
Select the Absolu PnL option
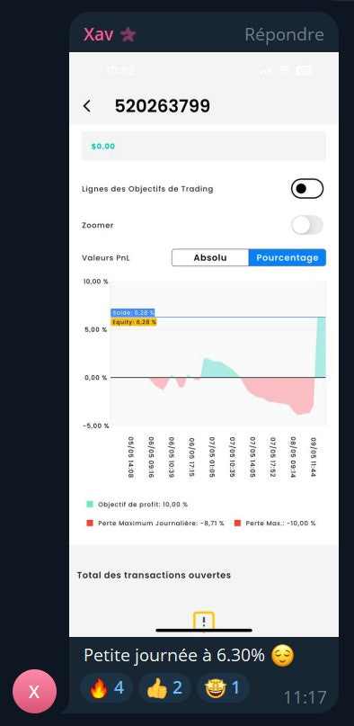[x=210, y=258]
